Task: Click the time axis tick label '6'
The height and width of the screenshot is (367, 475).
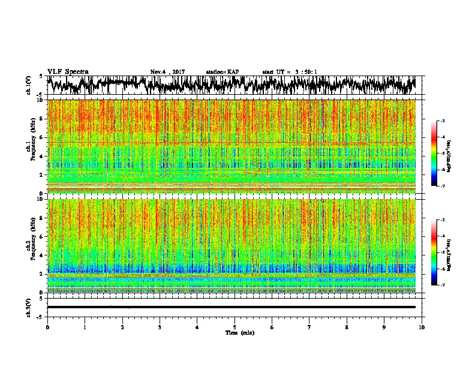Action: [x=272, y=327]
